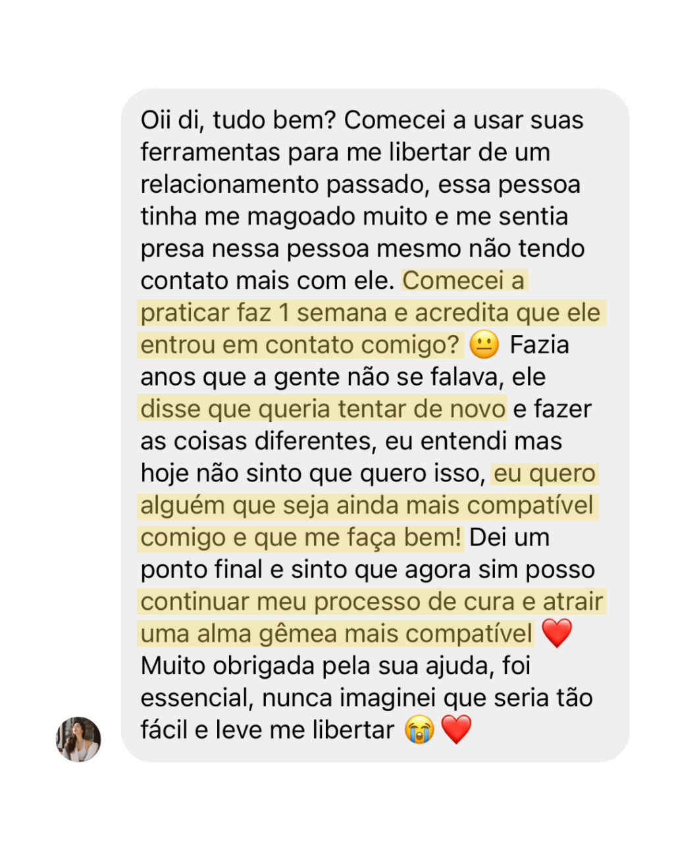
Task: Tap the red heart after 'mais compatível'
Action: 557,634
